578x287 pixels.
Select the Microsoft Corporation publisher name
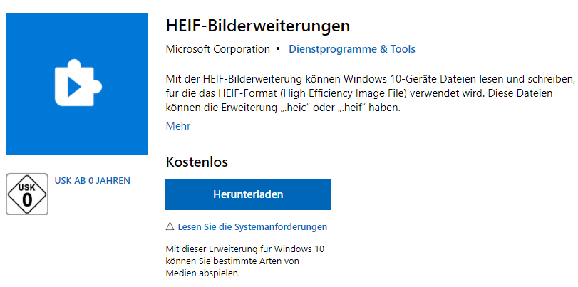217,49
